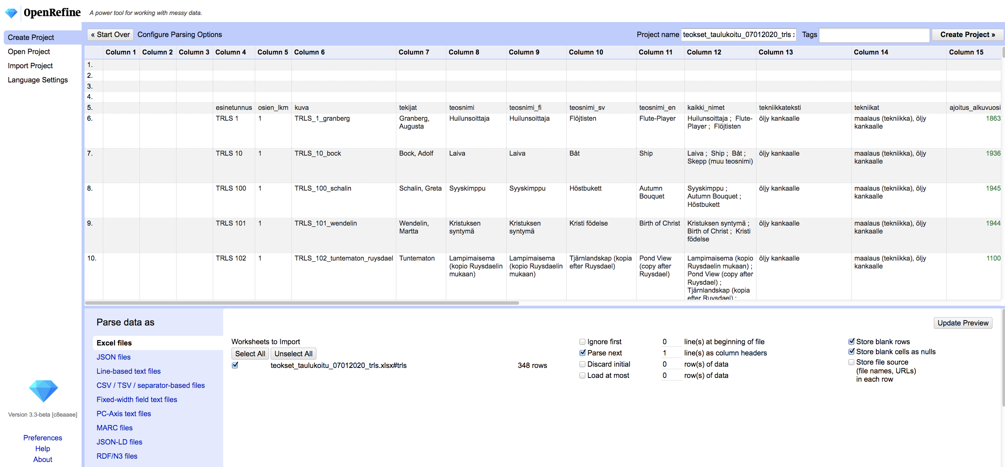Enable Load at most rows checkbox
The width and height of the screenshot is (1005, 467).
pyautogui.click(x=582, y=375)
